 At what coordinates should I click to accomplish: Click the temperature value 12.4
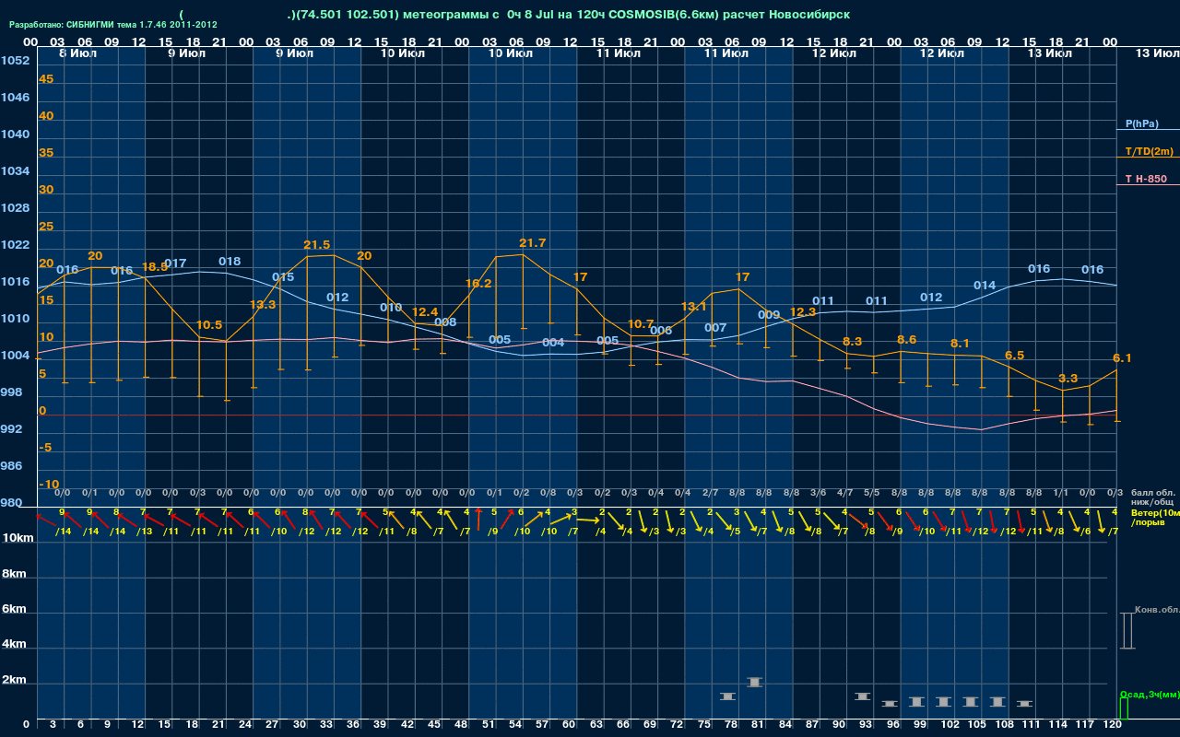(x=425, y=312)
